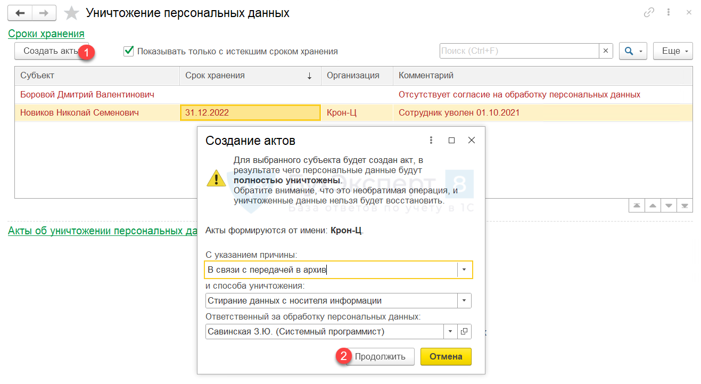Add page to favorites with star icon
Viewport: 701px width, 384px height.
click(71, 13)
